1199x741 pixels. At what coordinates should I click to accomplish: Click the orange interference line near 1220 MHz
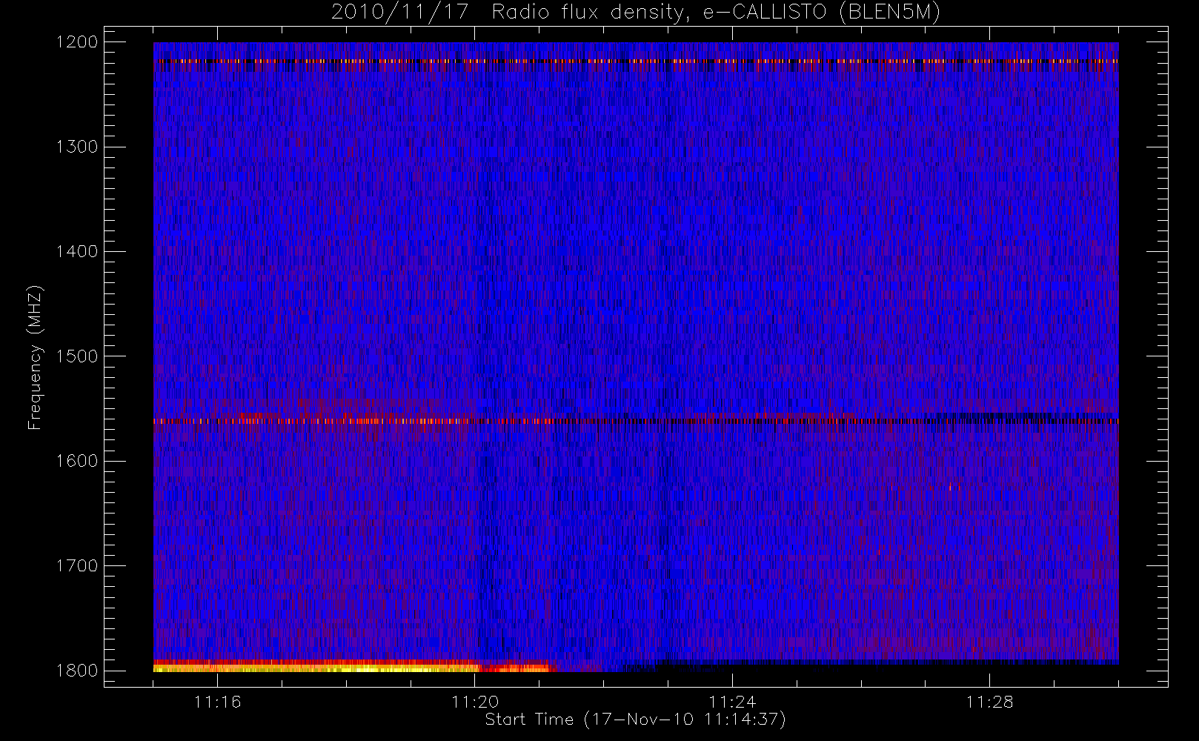point(636,62)
